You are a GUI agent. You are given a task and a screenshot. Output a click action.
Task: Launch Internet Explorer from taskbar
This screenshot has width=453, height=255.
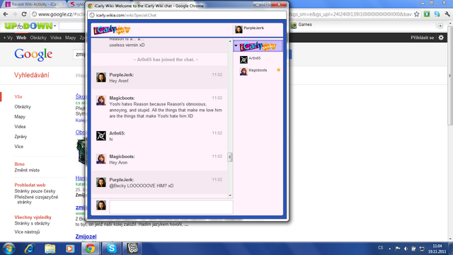pos(30,249)
